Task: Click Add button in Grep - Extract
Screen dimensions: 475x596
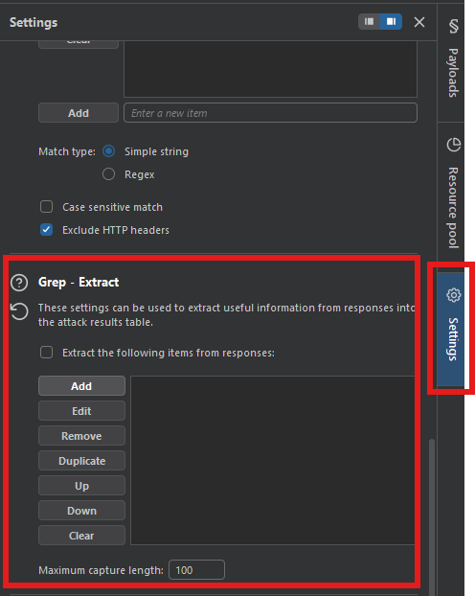Action: pyautogui.click(x=81, y=386)
